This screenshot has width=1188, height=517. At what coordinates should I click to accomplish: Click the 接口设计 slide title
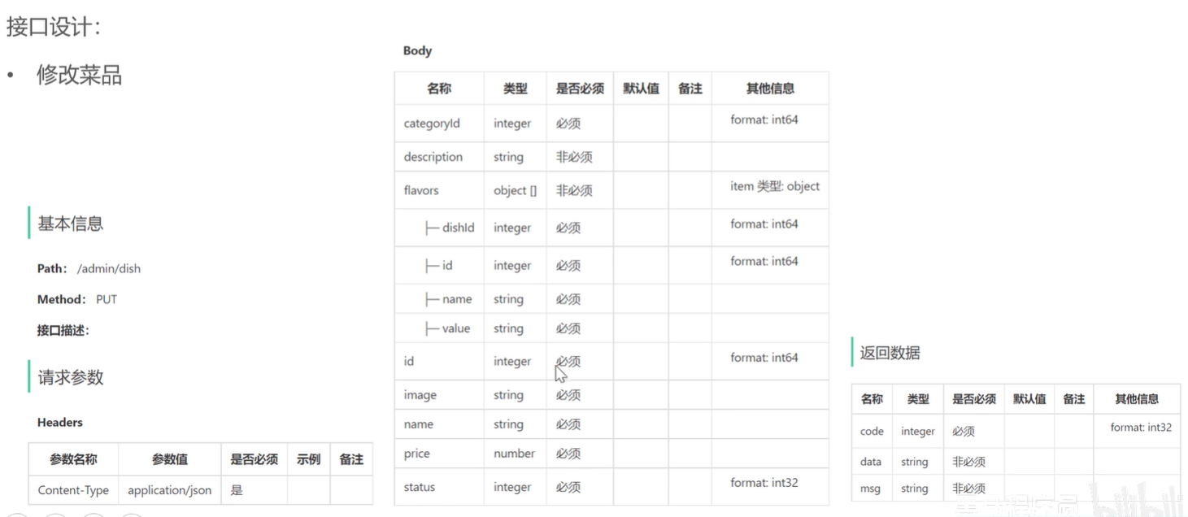[54, 27]
